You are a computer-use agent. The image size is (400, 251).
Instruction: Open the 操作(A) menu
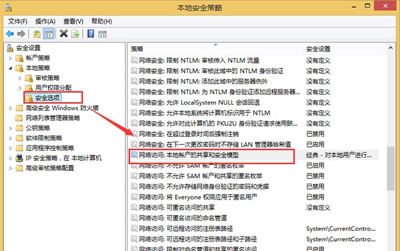click(x=45, y=21)
